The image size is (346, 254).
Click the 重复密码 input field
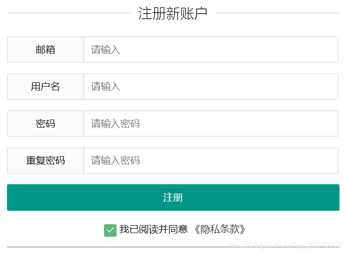211,160
